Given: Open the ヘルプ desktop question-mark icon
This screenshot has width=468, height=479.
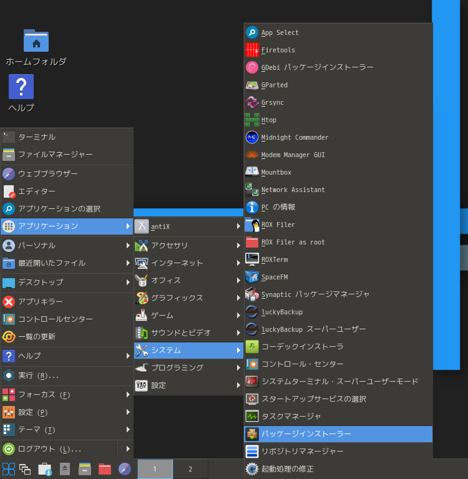Looking at the screenshot, I should pyautogui.click(x=21, y=87).
